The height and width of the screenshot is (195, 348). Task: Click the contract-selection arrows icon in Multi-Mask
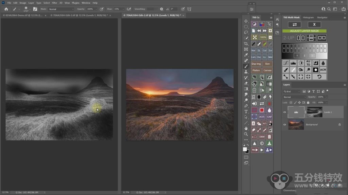293,77
